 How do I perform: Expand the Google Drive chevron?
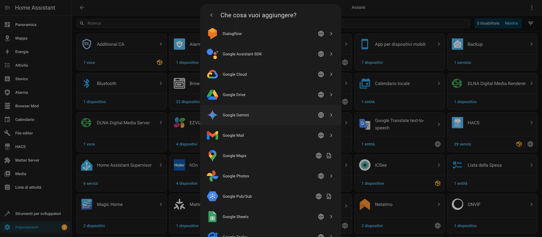tap(331, 95)
